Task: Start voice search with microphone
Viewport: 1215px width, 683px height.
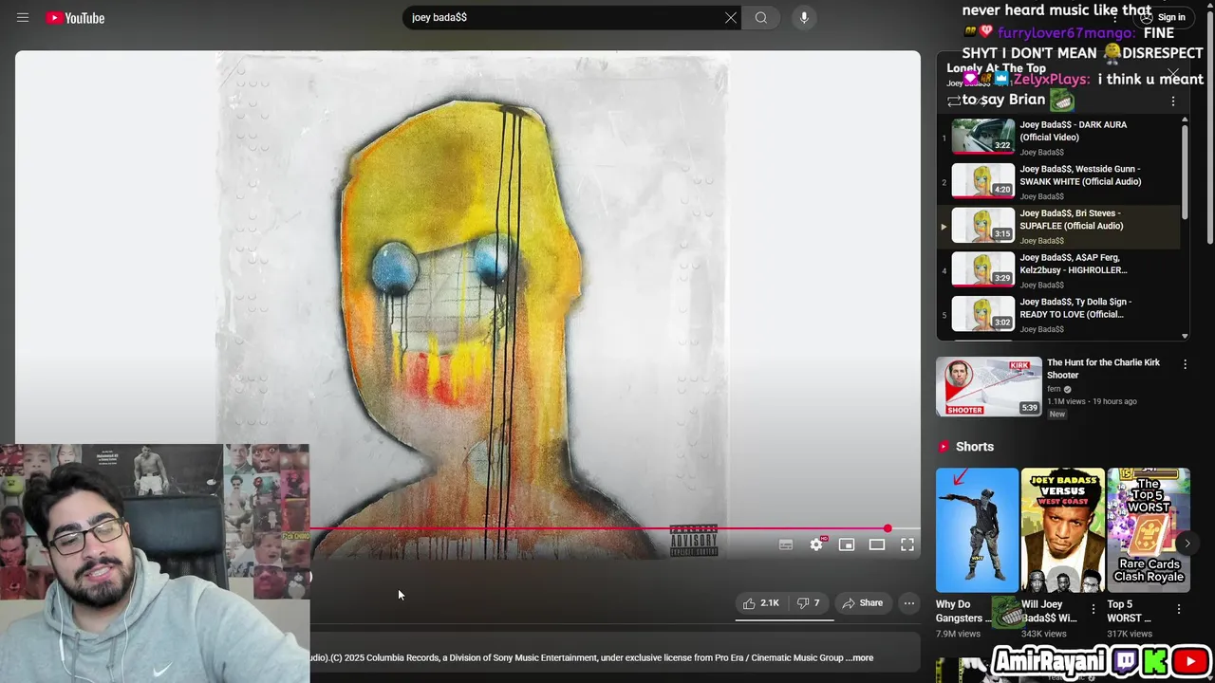Action: pos(804,17)
